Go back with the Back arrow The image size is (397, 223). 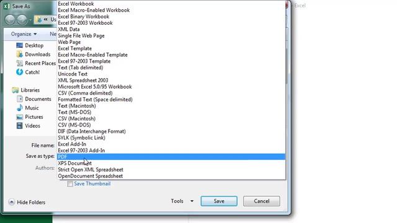(10, 19)
